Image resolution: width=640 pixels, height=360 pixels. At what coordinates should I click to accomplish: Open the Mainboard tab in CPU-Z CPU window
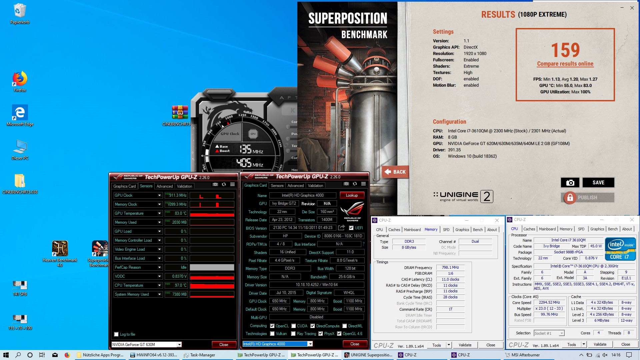(x=547, y=229)
